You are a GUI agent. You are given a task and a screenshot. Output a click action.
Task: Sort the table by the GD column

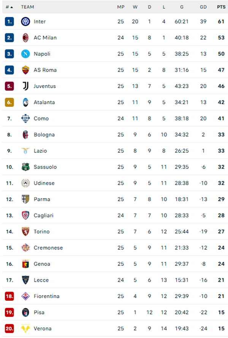coord(203,7)
